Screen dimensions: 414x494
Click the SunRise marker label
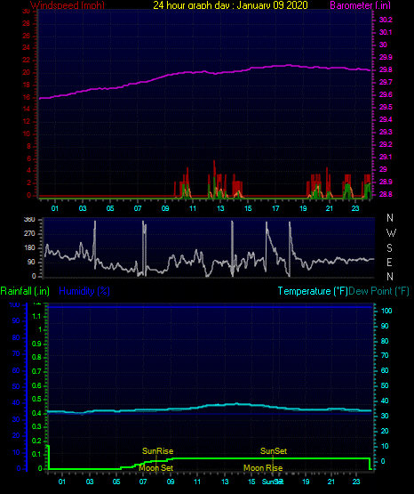point(157,451)
